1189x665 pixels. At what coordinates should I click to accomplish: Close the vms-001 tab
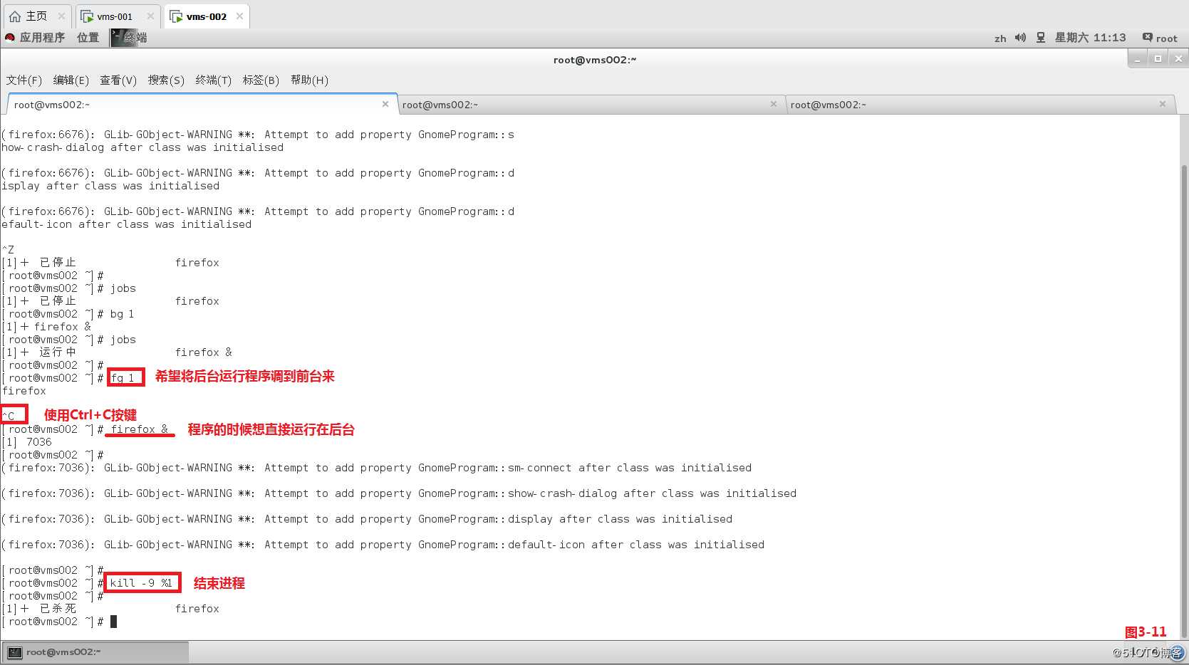(150, 16)
